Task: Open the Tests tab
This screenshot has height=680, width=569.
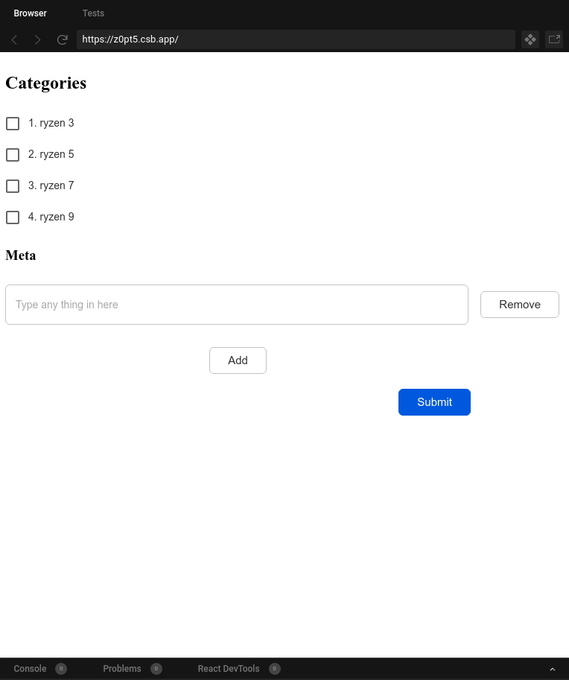Action: click(93, 13)
